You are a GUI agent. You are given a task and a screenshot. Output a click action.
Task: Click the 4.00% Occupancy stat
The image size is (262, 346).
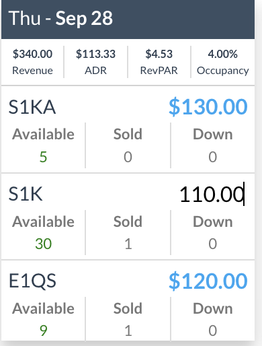[x=223, y=62]
